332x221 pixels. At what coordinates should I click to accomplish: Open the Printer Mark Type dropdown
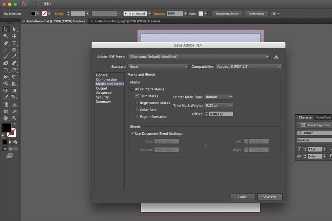219,97
